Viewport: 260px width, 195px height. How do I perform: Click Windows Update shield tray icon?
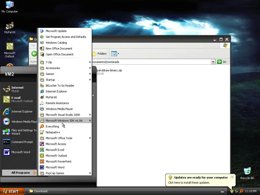tap(232, 191)
